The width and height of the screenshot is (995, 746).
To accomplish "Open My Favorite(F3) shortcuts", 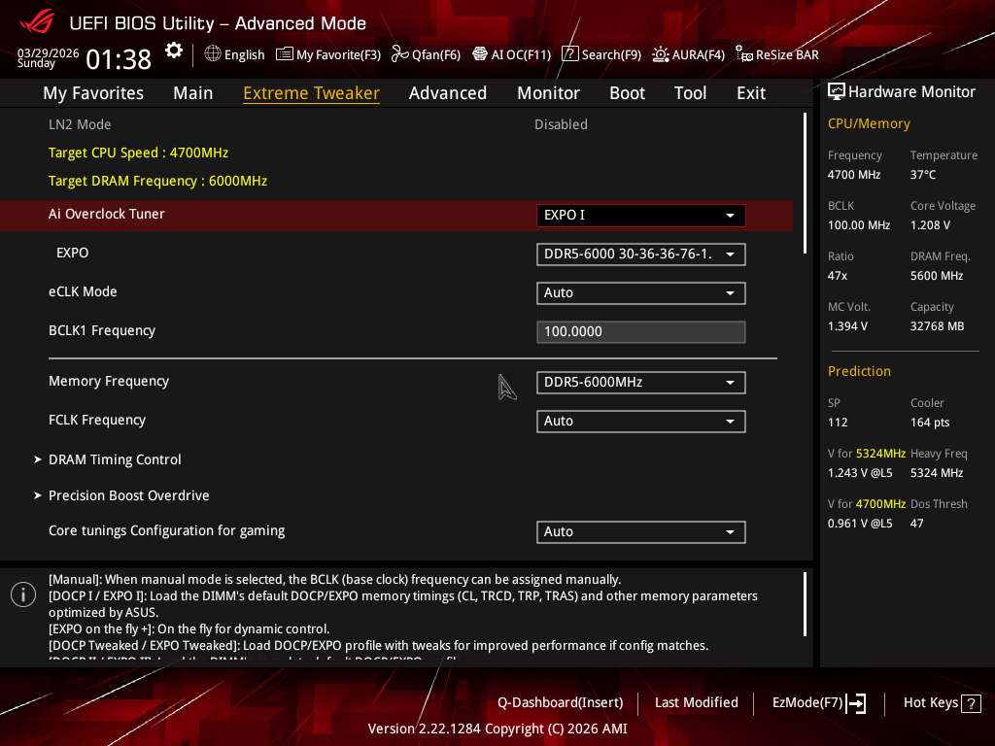I will click(x=327, y=54).
